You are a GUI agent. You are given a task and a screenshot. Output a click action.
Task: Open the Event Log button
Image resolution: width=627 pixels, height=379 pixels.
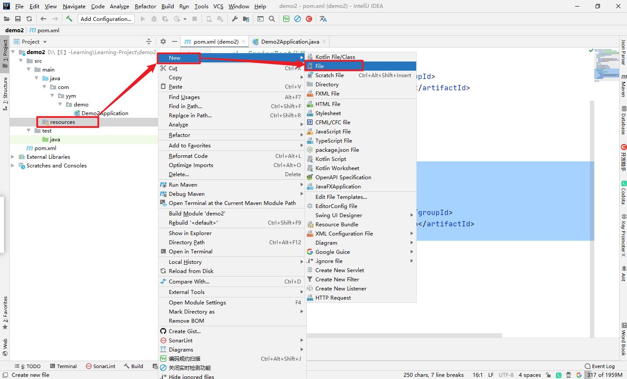coord(600,366)
